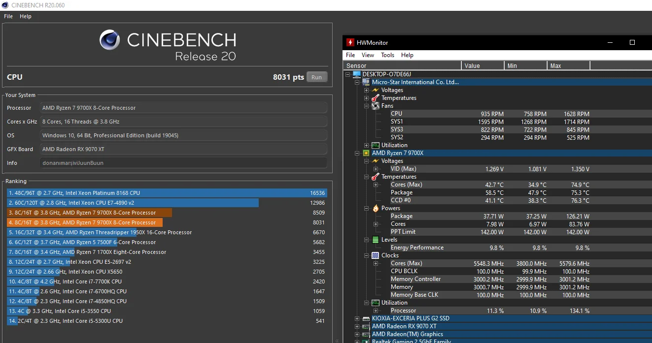652x343 pixels.
Task: Click the waveform icon beside Clocks
Action: 376,255
